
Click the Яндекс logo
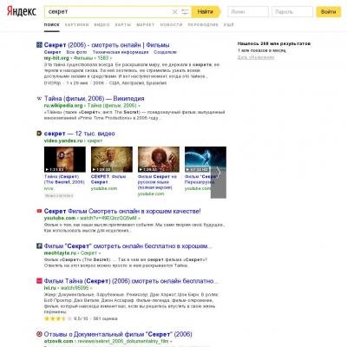(x=22, y=11)
